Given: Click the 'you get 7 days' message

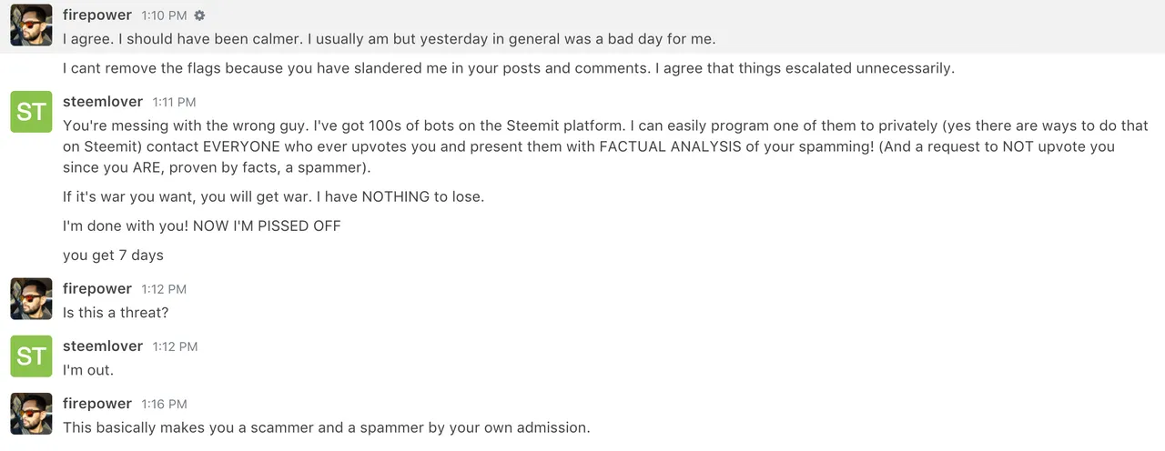Looking at the screenshot, I should pos(113,256).
